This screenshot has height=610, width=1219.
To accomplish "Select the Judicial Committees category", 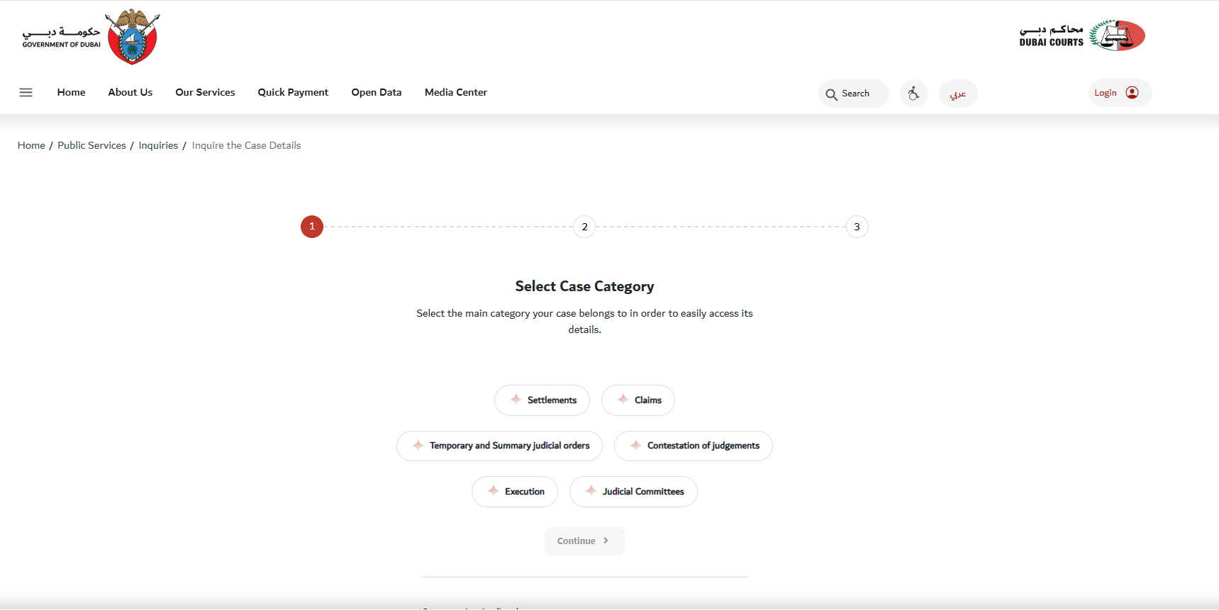I will coord(633,492).
